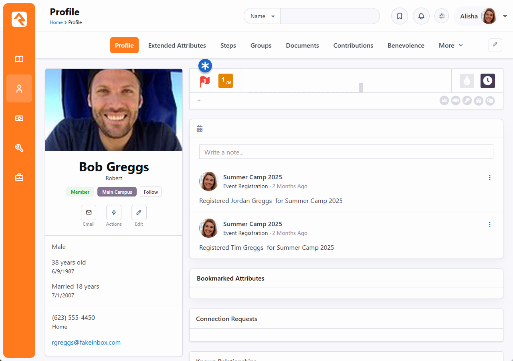
Task: Open options menu for Jordan Greggs note
Action: click(489, 178)
